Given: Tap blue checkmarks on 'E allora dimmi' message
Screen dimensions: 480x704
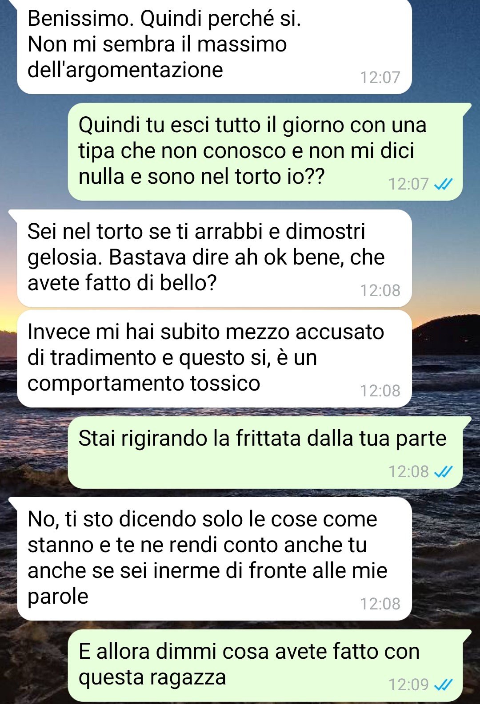Looking at the screenshot, I should 443,684.
